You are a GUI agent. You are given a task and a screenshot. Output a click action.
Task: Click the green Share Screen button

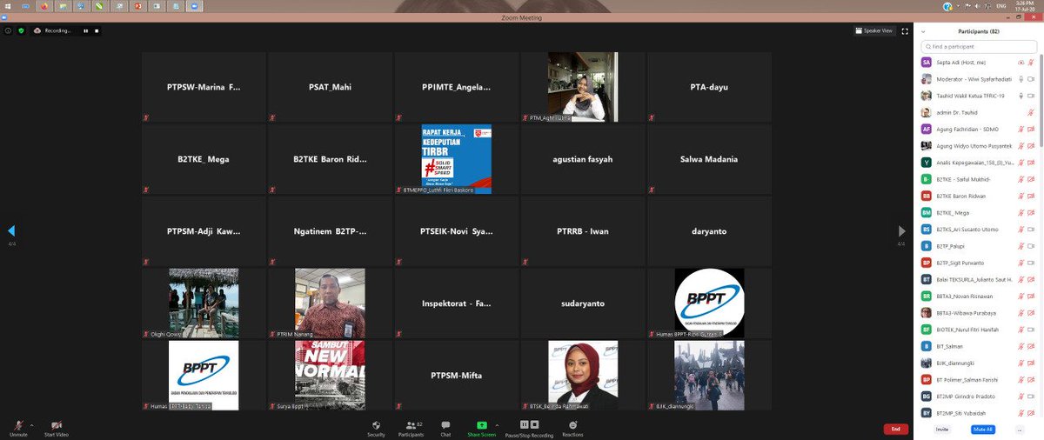pyautogui.click(x=482, y=428)
